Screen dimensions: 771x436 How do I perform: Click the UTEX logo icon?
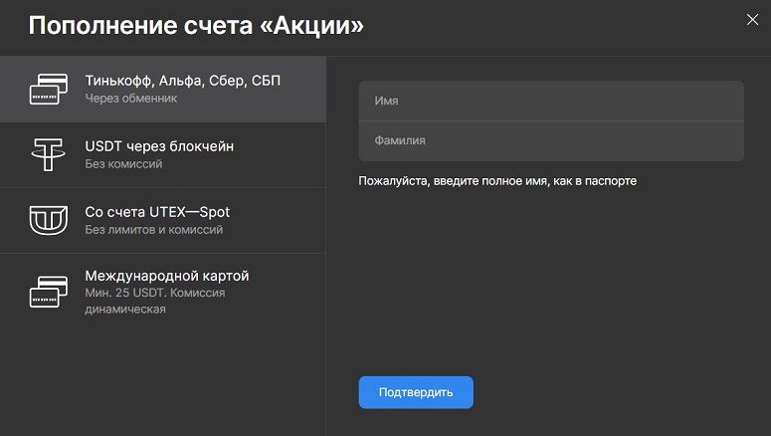(48, 220)
